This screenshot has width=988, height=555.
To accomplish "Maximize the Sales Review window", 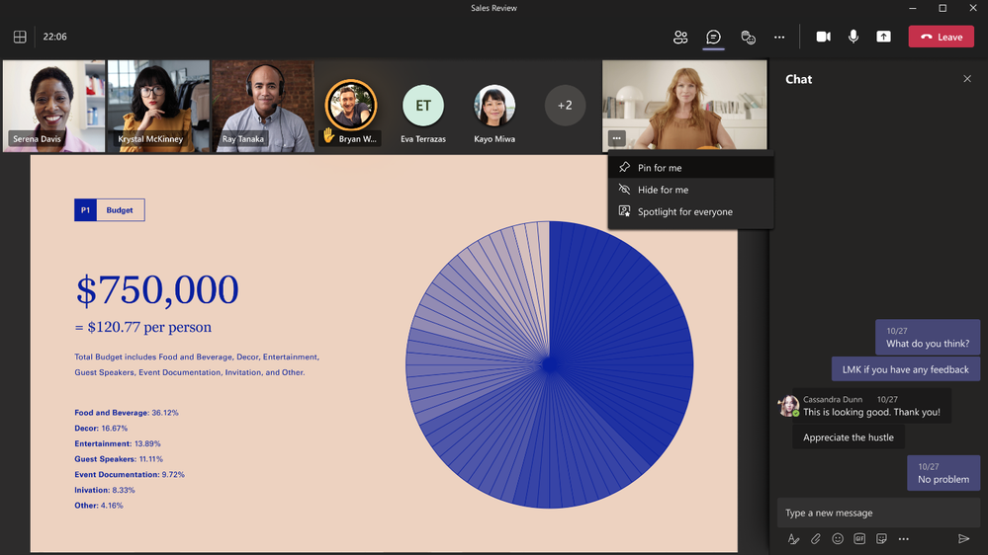I will (943, 8).
